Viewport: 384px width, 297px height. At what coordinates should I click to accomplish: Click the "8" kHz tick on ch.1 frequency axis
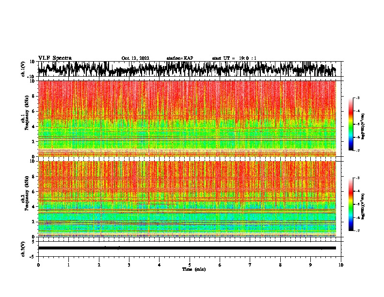(33, 96)
